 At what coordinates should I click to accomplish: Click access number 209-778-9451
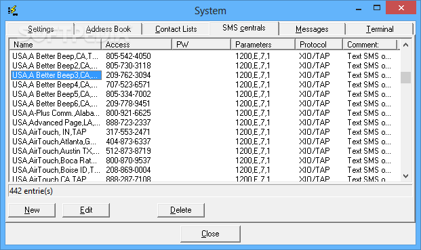click(128, 104)
